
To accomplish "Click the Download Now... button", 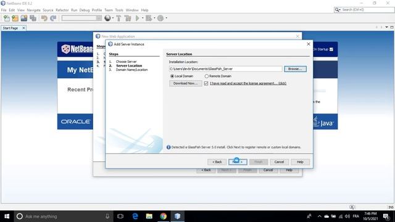I will click(185, 83).
